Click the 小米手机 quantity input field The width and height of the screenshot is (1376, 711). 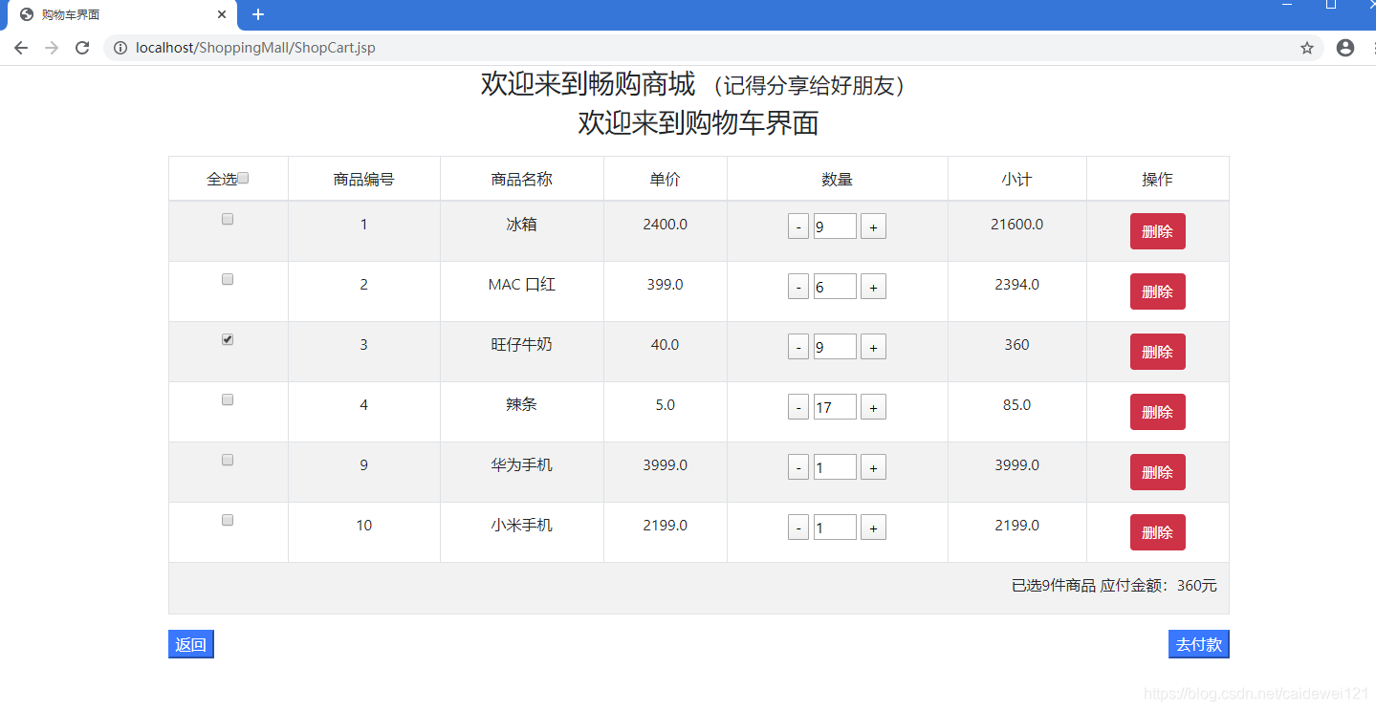point(835,528)
